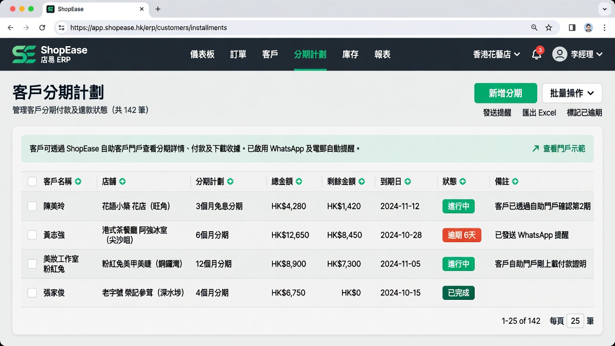Image resolution: width=615 pixels, height=346 pixels.
Task: Click the plus icon next to 到期日
Action: tap(407, 182)
